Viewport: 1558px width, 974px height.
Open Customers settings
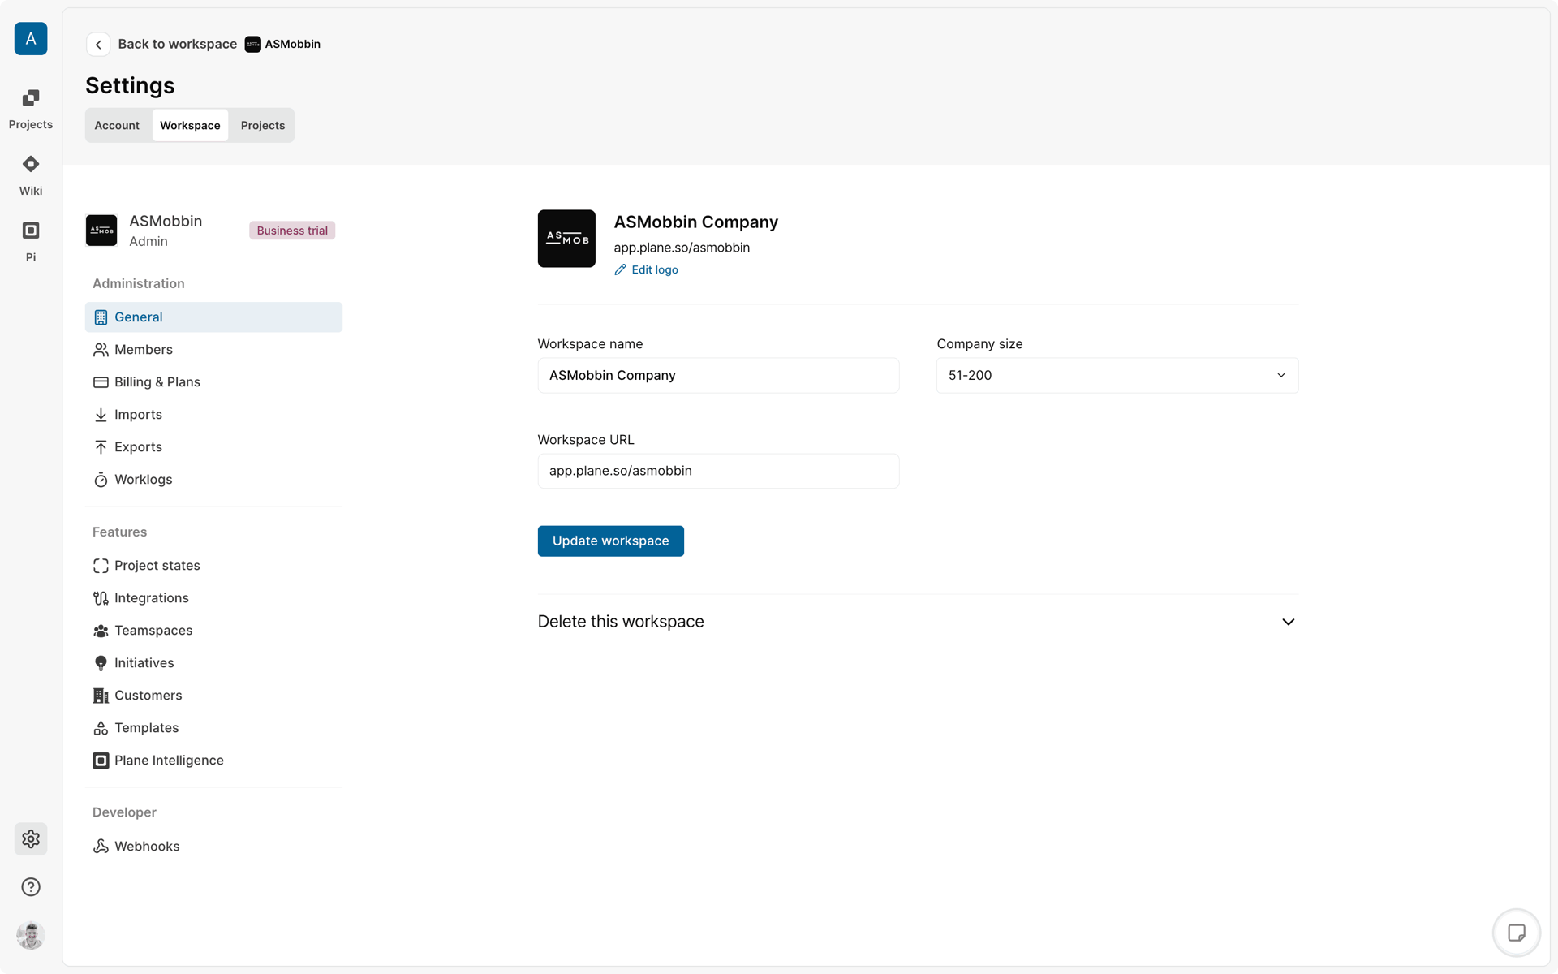(213, 696)
